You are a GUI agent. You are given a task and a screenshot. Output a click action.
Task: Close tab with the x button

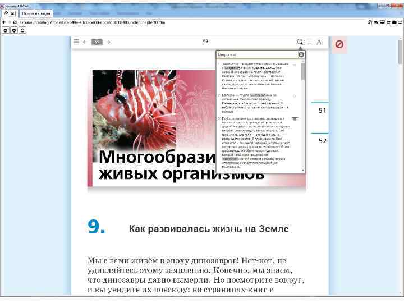(13, 13)
